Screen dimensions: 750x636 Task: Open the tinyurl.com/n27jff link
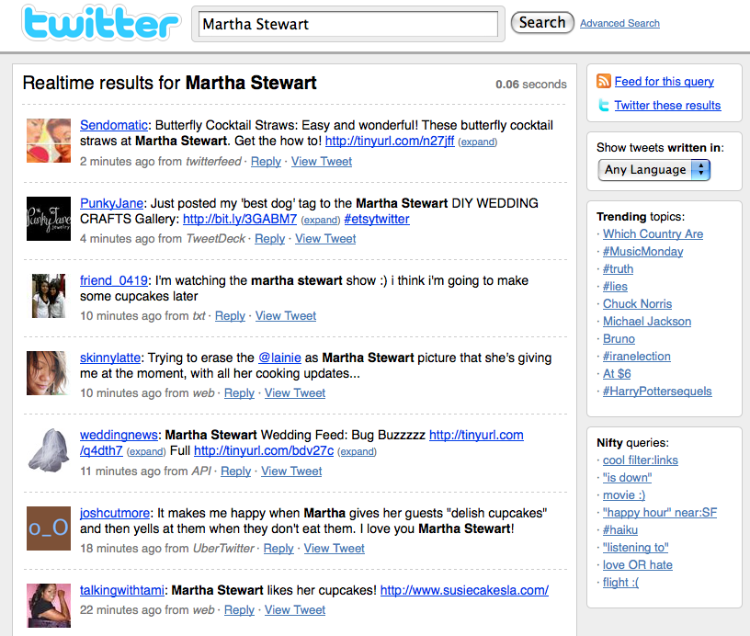(390, 141)
